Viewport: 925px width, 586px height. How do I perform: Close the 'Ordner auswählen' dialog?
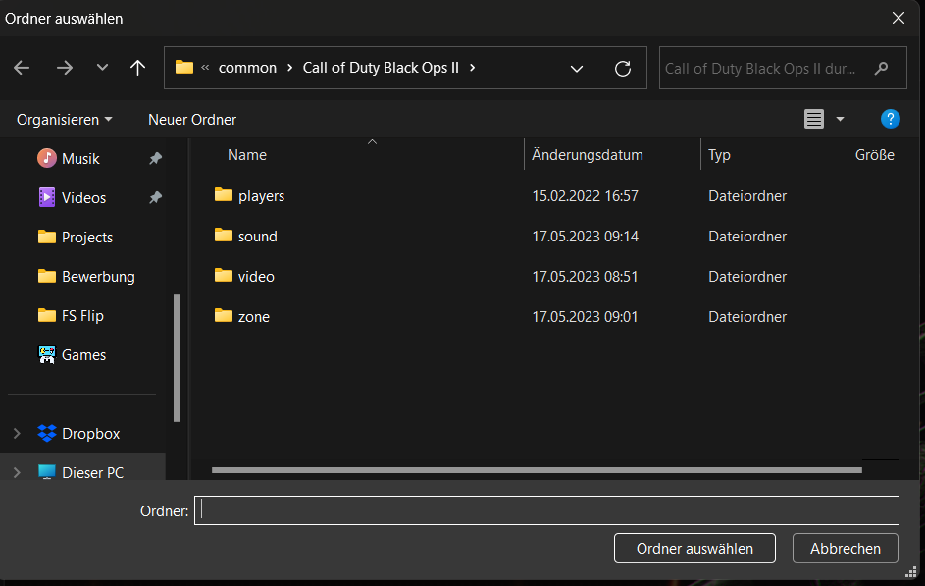coord(898,19)
